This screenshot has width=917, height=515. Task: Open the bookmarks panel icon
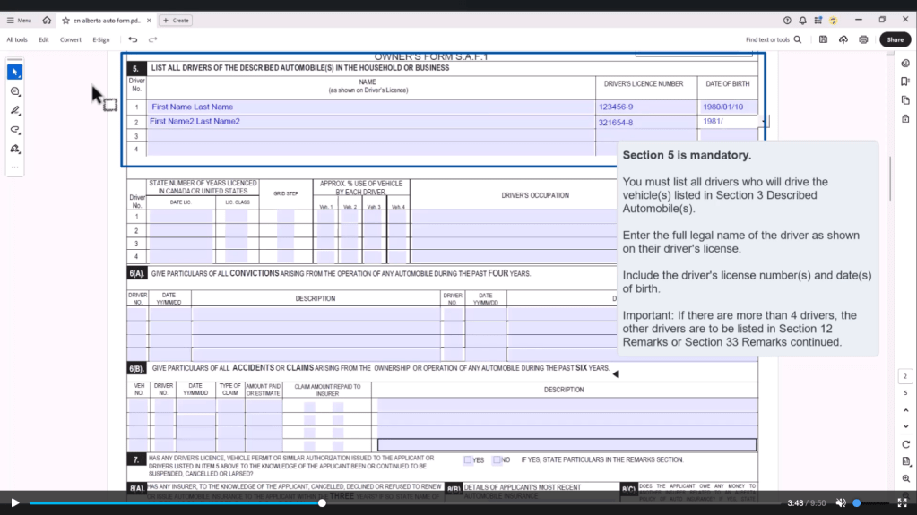pyautogui.click(x=905, y=82)
